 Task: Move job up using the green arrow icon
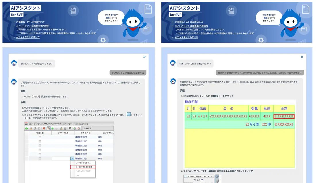pyautogui.click(x=53, y=128)
